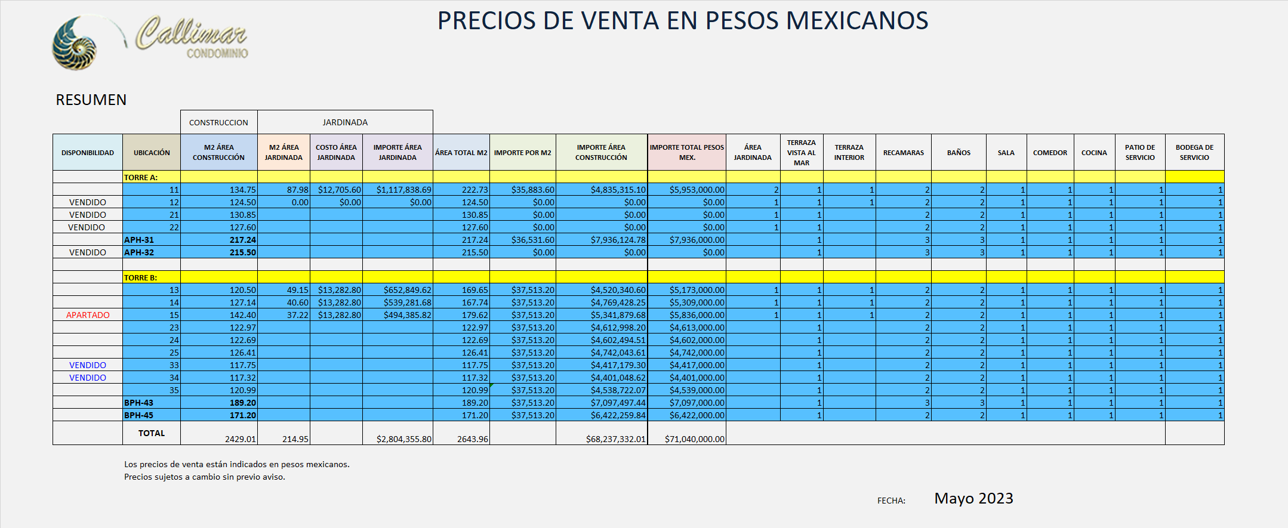The height and width of the screenshot is (528, 1288).
Task: Click the CONSTRUCCION group header cell
Action: click(218, 122)
